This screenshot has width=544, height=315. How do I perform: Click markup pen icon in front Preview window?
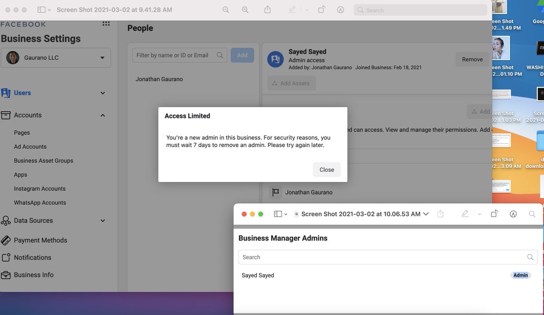tap(465, 214)
